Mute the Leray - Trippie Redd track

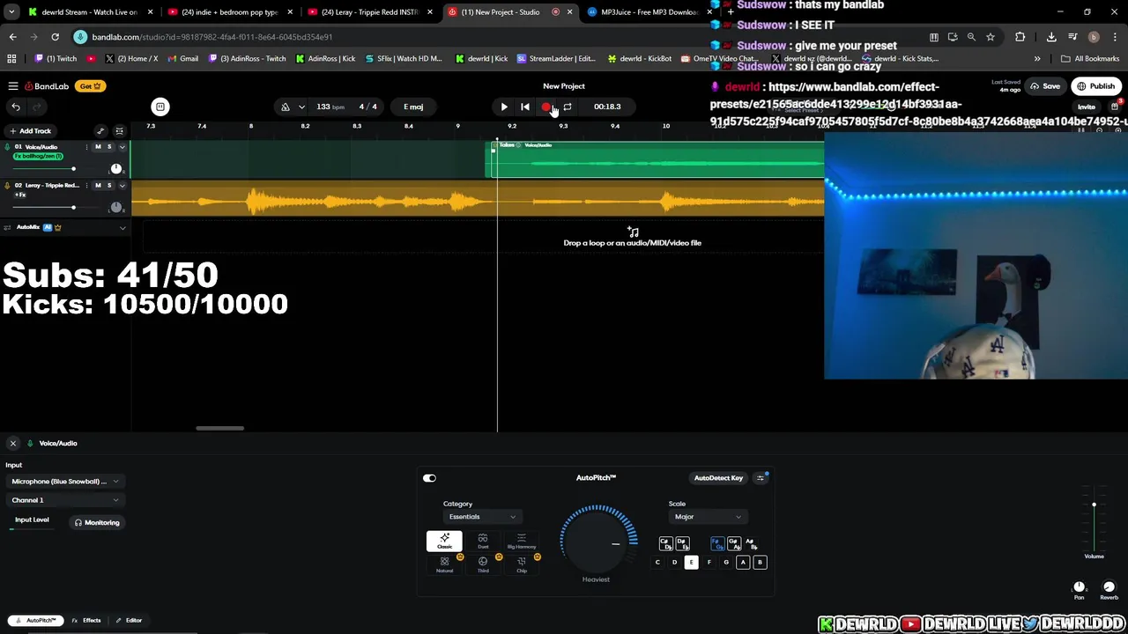[x=98, y=186]
